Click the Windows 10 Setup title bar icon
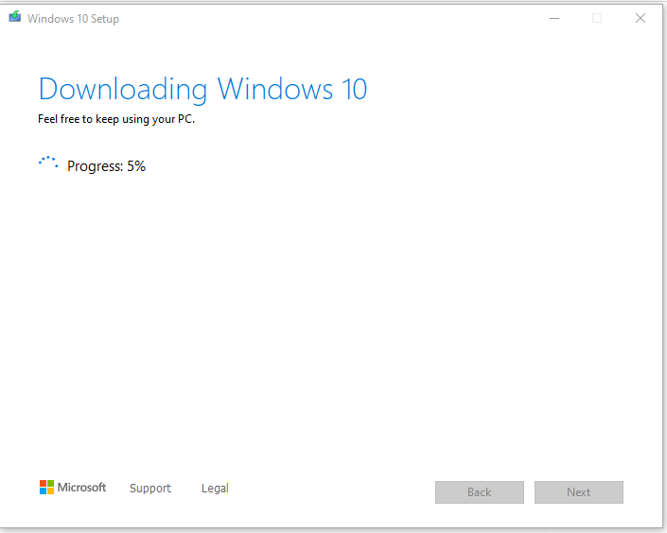Viewport: 667px width, 533px height. tap(14, 17)
